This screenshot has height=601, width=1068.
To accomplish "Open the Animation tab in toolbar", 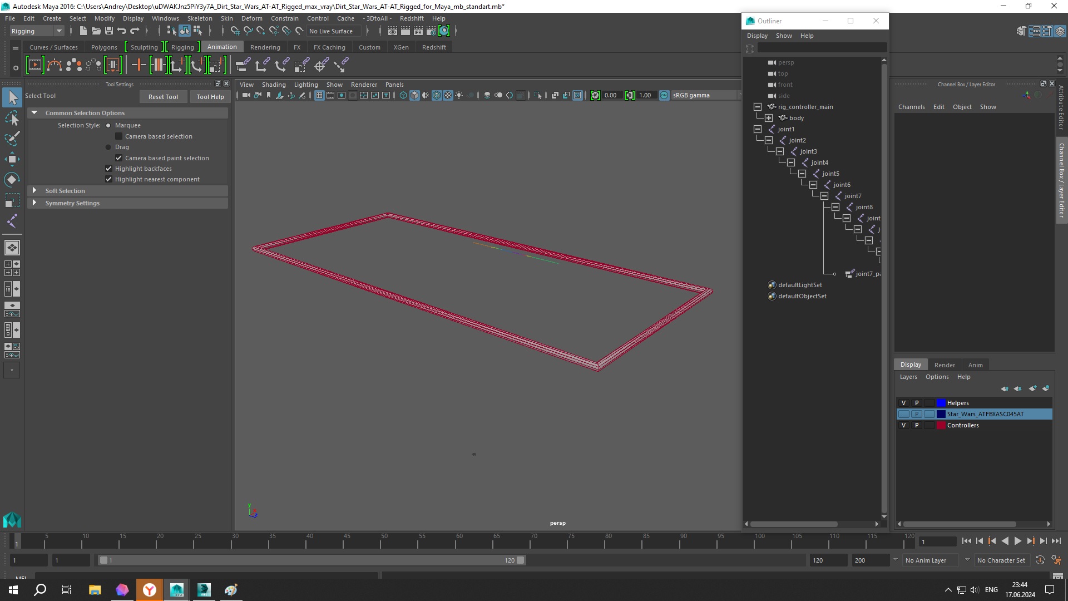I will click(221, 47).
